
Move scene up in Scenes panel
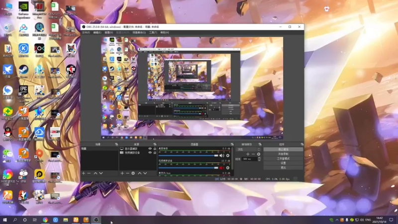tap(96, 173)
